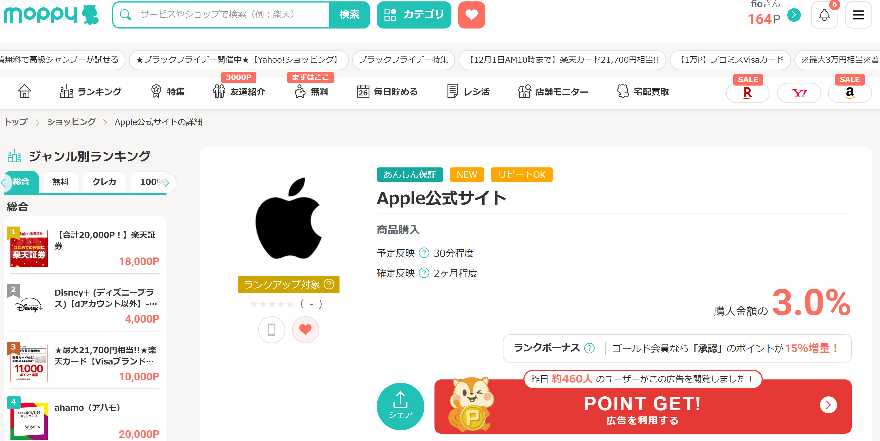880x441 pixels.
Task: Advance ranking tabs with right chevron
Action: point(167,183)
